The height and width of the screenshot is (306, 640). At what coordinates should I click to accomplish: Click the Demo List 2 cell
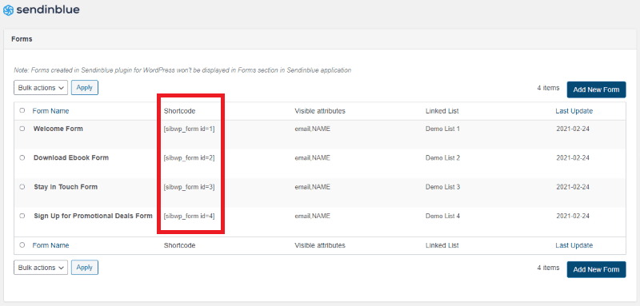[x=442, y=157]
